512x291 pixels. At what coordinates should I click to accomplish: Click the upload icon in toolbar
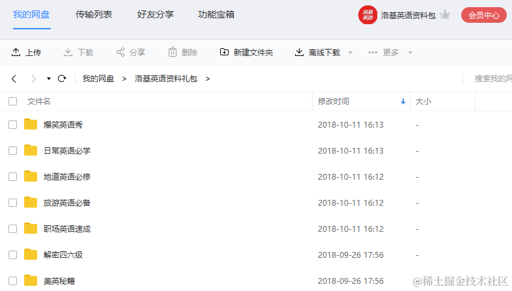pyautogui.click(x=16, y=52)
